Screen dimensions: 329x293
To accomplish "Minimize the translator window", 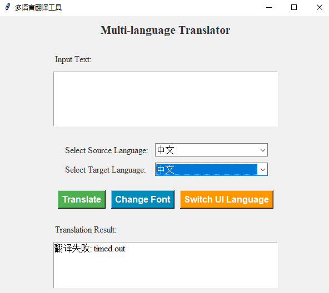I will (269, 7).
